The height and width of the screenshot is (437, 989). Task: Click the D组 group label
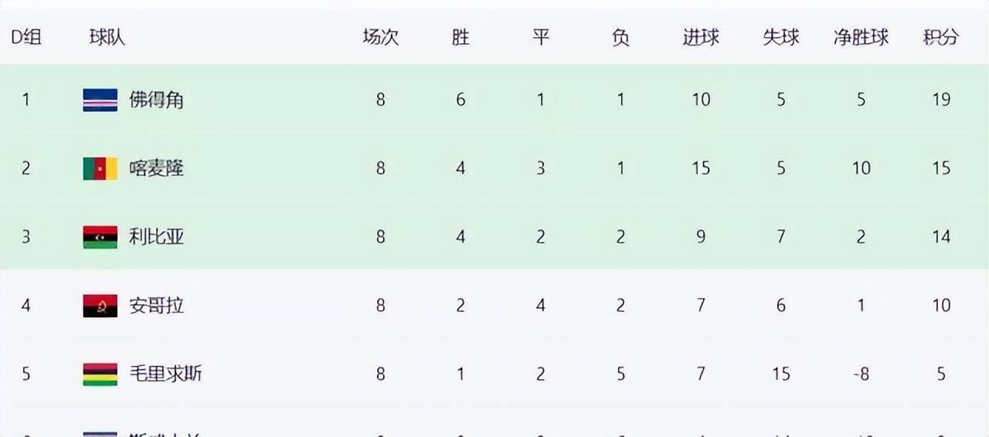point(25,37)
